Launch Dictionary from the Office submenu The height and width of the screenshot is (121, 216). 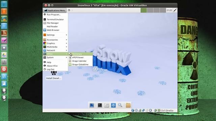pos(80,54)
